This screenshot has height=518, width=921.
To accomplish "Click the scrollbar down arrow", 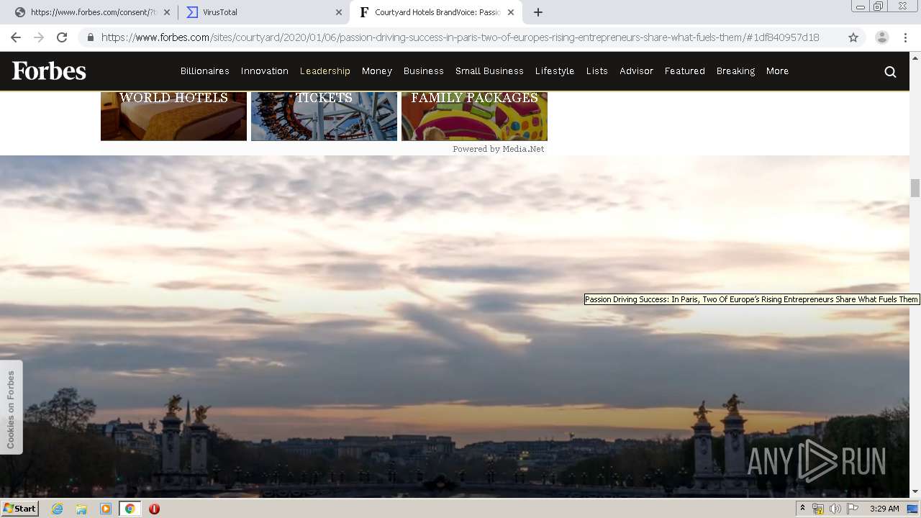I will tap(915, 491).
